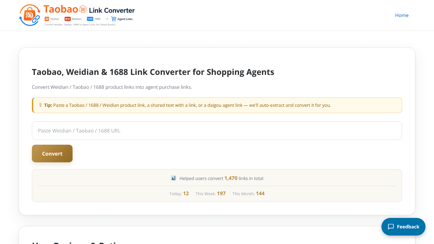The width and height of the screenshot is (434, 244).
Task: Open the Taobao Link Converter logo
Action: pos(77,15)
